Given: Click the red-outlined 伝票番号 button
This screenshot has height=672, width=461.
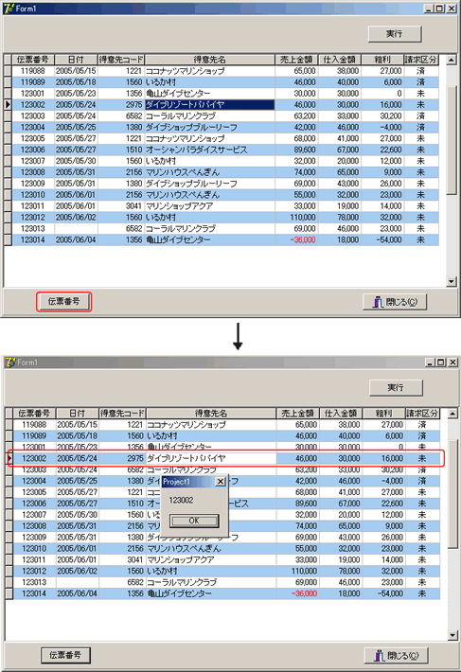Looking at the screenshot, I should pyautogui.click(x=63, y=302).
